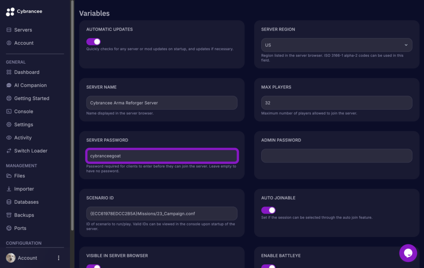Click the Activity eye icon

(x=9, y=138)
